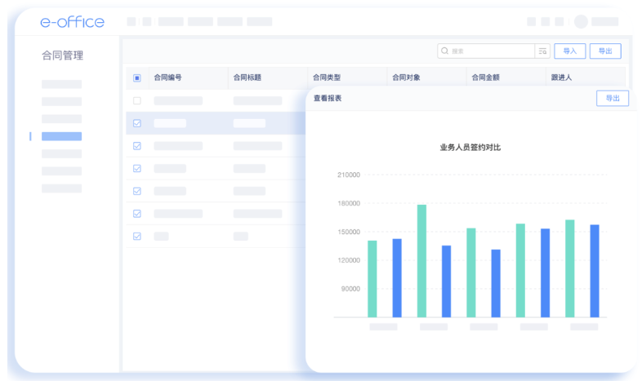This screenshot has height=381, width=642.
Task: Click the magnifier icon in search box
Action: [445, 51]
